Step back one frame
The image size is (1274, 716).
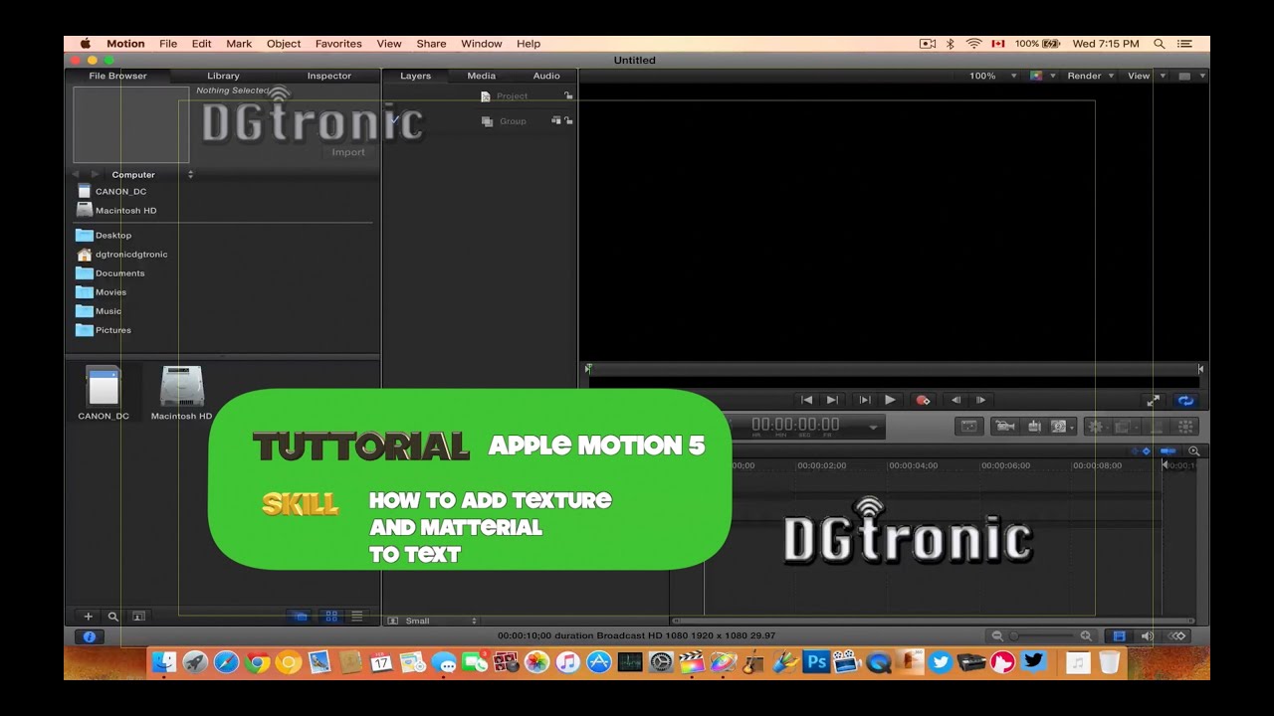point(955,400)
